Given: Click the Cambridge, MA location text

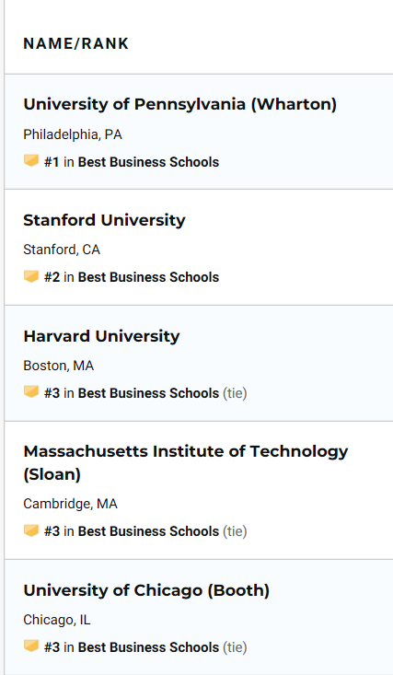Looking at the screenshot, I should pyautogui.click(x=70, y=504).
